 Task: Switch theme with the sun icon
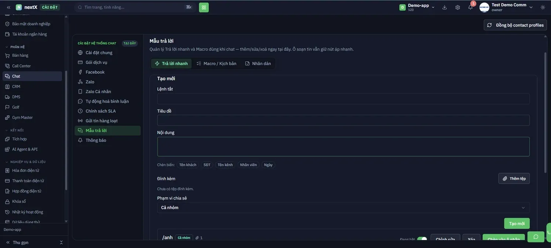point(543,7)
